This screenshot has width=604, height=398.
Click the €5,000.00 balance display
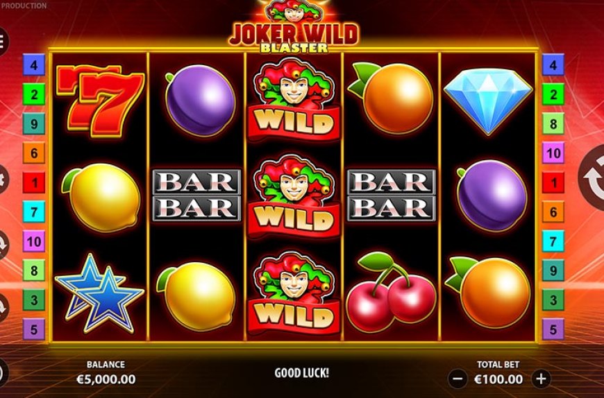tap(106, 379)
